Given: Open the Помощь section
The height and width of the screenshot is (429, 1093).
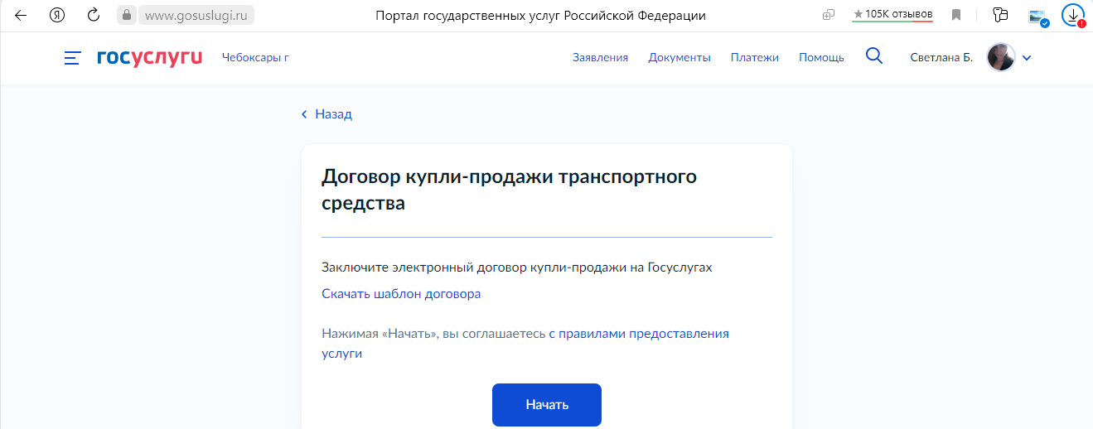Looking at the screenshot, I should point(821,57).
